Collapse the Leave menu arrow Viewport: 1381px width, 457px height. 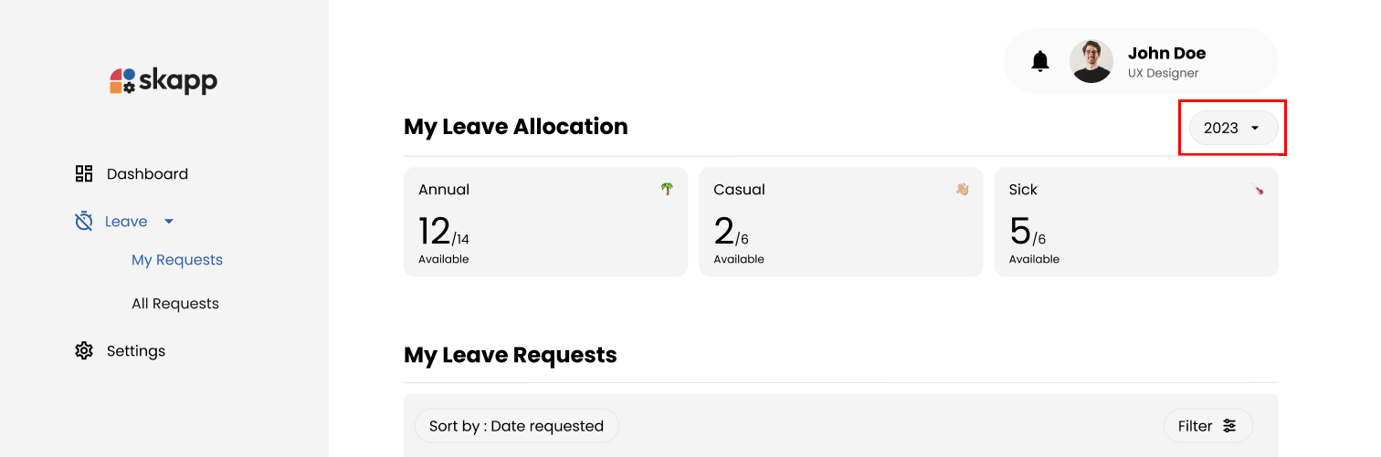[x=169, y=221]
